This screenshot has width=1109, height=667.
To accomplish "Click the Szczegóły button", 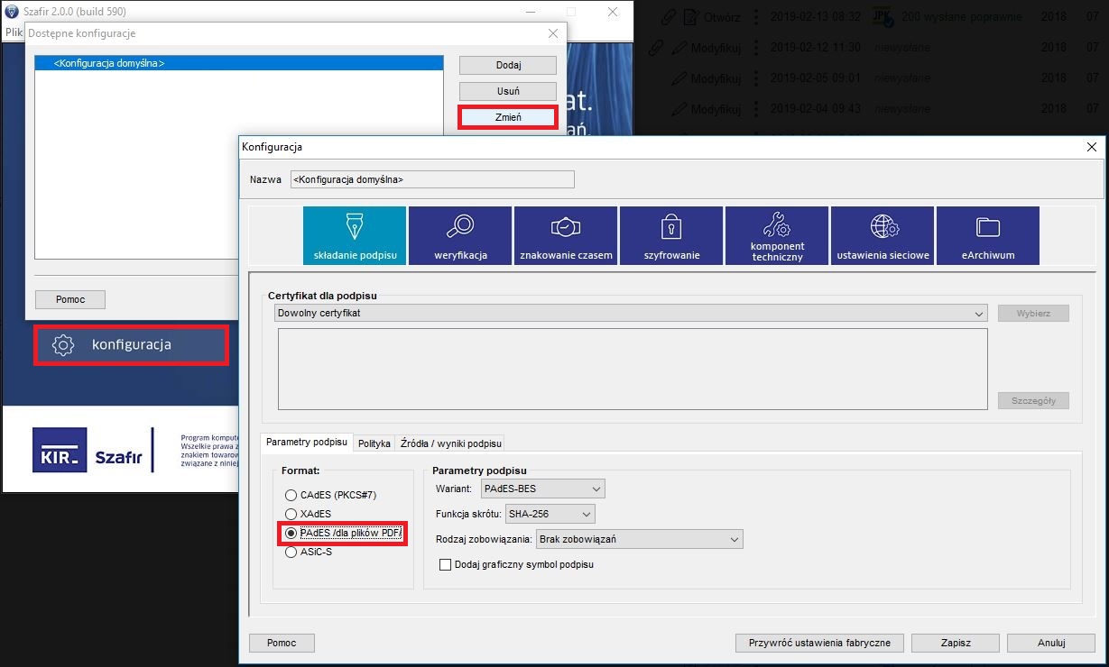I will tap(1033, 400).
